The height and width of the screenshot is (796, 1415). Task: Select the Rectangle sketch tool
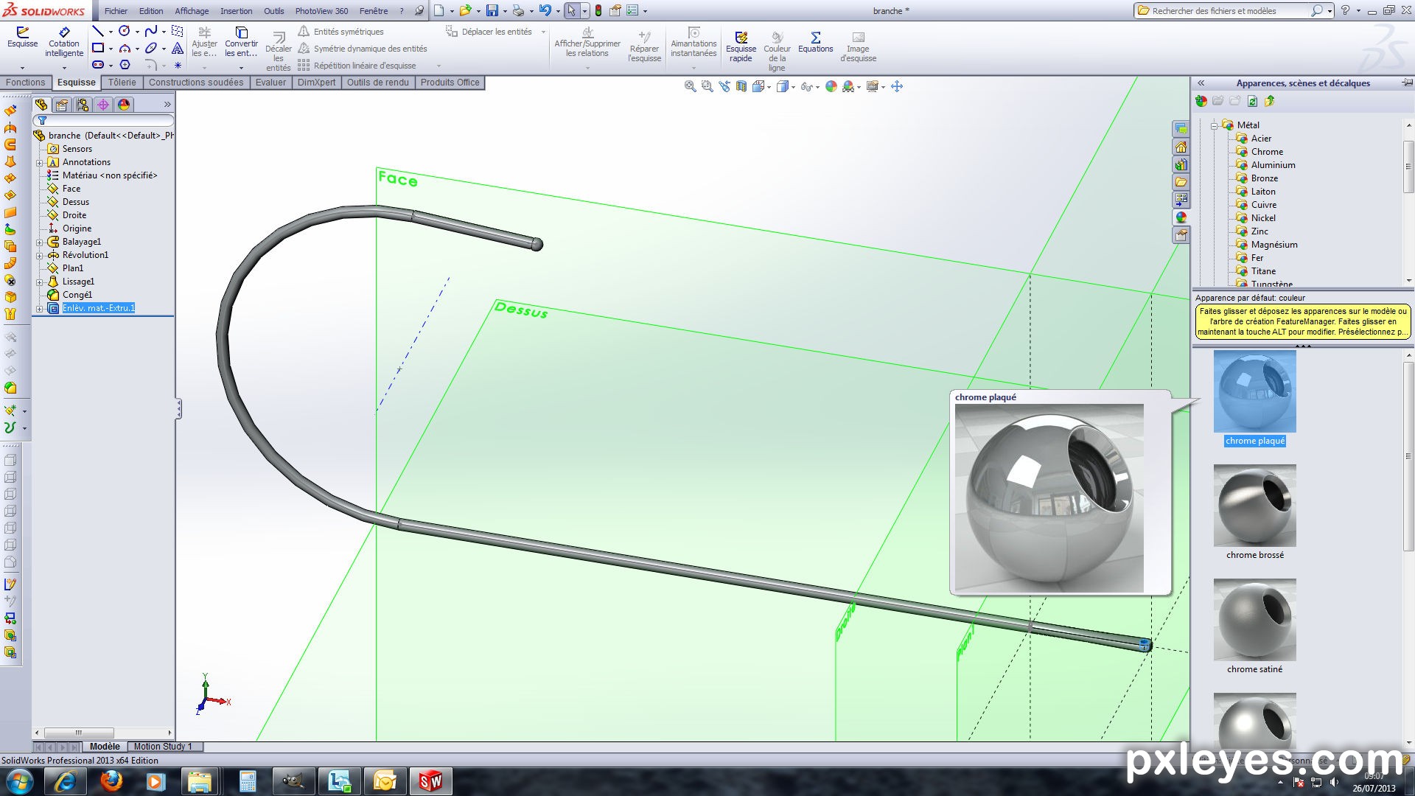point(98,48)
